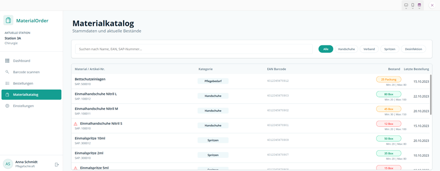This screenshot has width=440, height=171.
Task: Click Einmalhandschuhe Nitril S entry
Action: [x=101, y=123]
